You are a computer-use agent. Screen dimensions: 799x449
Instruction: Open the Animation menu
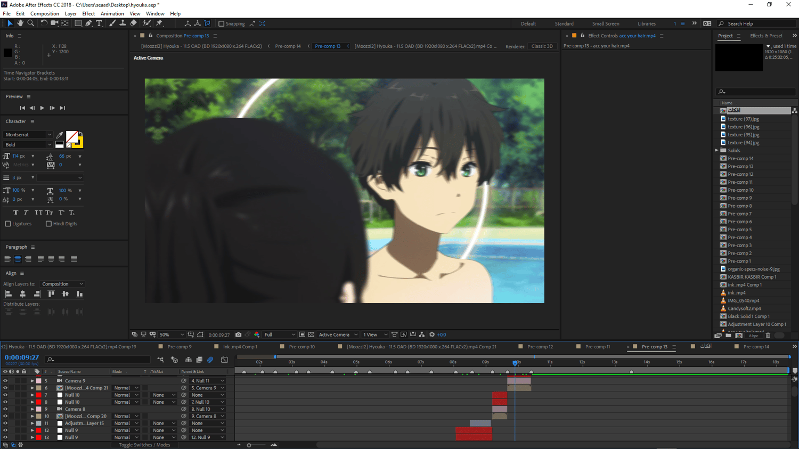pos(112,14)
